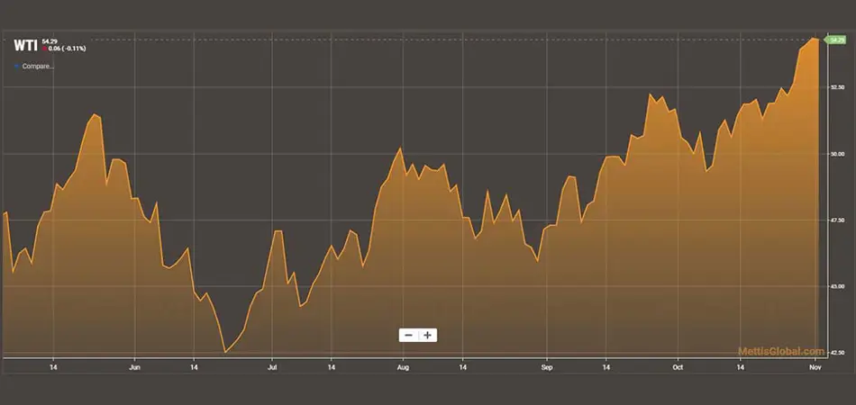Screen dimensions: 856x405
Task: Click the WTI symbol title
Action: pos(24,44)
